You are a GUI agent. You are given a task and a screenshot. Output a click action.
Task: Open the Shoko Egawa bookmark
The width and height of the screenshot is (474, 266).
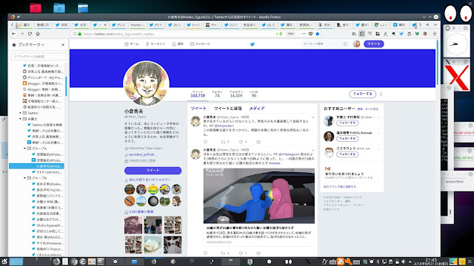(47, 225)
